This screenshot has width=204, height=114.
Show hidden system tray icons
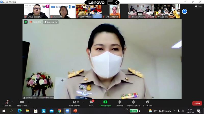pos(175,111)
